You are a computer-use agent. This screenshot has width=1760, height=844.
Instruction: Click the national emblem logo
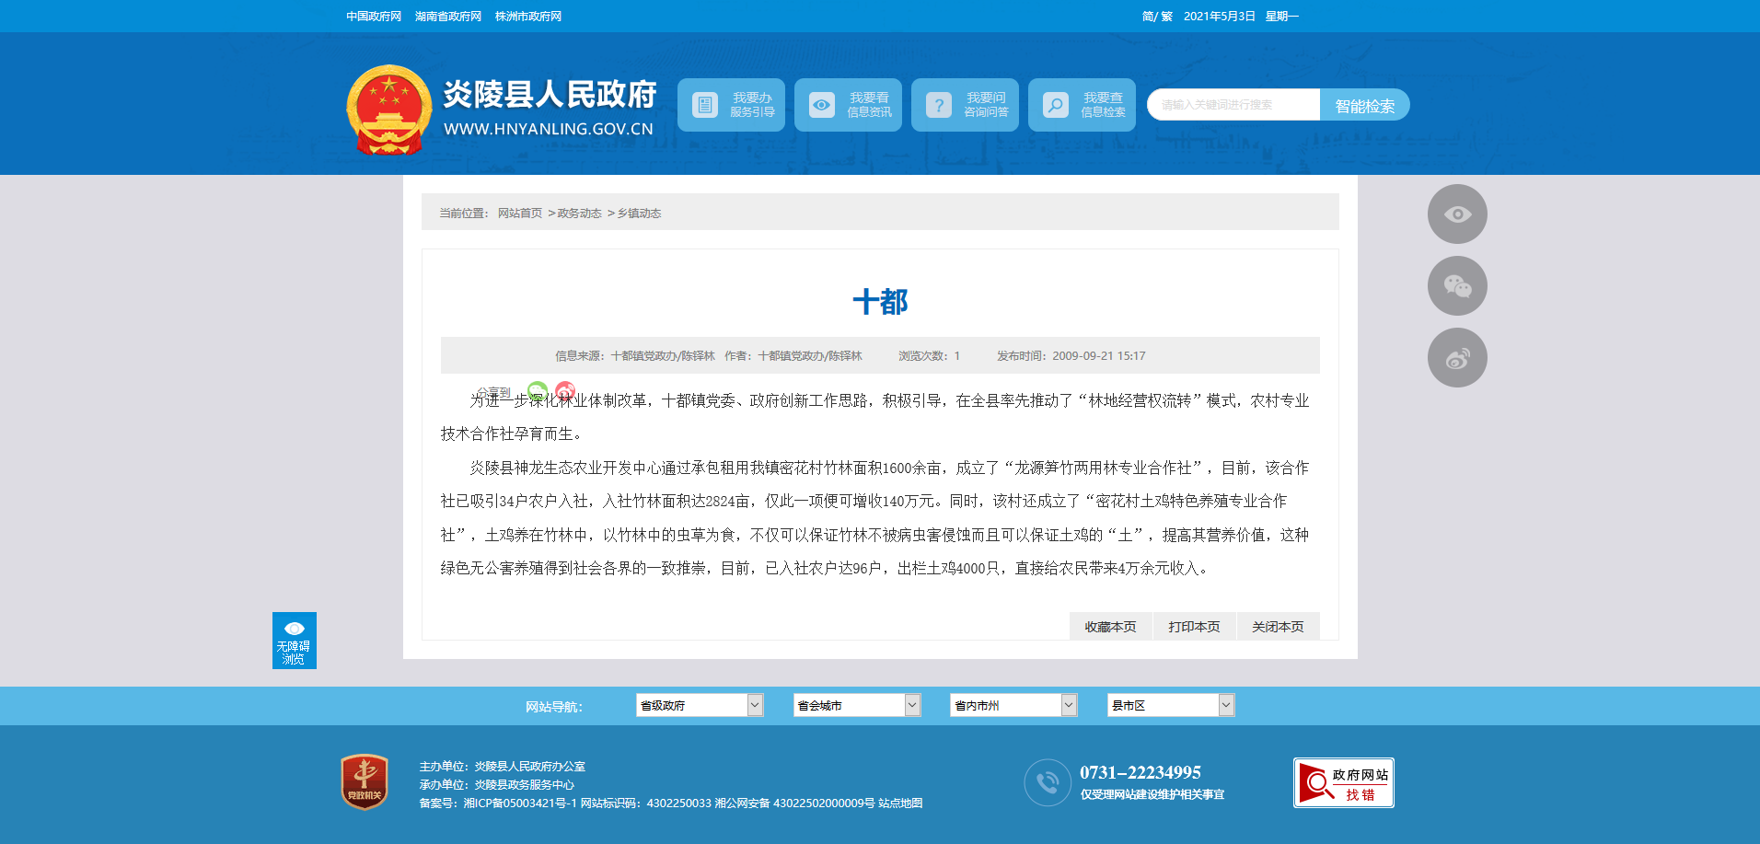point(388,110)
